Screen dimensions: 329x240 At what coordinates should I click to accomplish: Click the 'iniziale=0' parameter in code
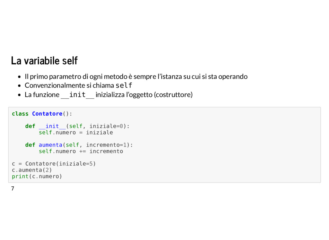(x=106, y=126)
